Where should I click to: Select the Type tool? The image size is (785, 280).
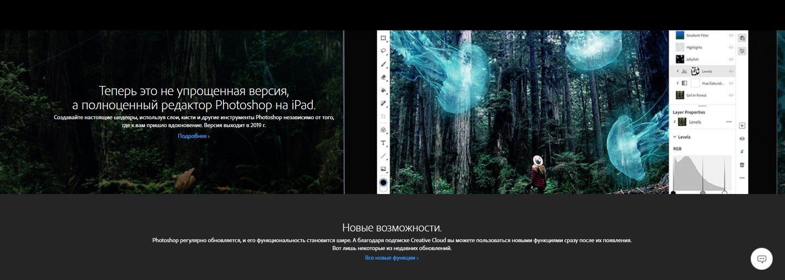[x=383, y=143]
